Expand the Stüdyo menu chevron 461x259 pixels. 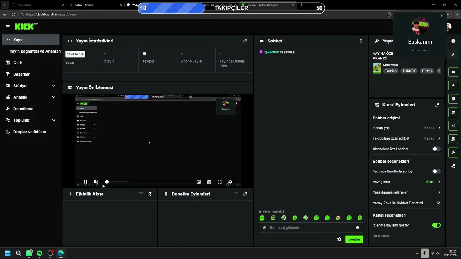[x=54, y=86]
